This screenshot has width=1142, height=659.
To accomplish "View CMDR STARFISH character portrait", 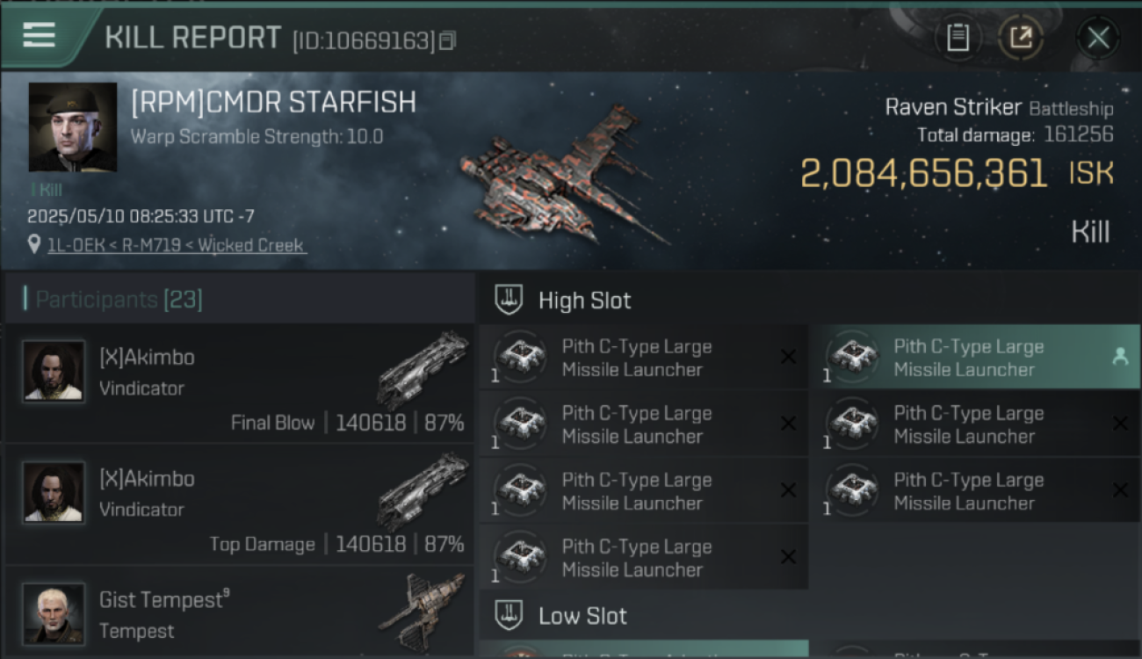I will pyautogui.click(x=72, y=127).
